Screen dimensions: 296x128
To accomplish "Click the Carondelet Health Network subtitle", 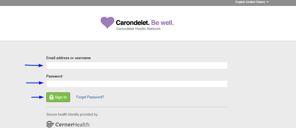I will point(138,29).
